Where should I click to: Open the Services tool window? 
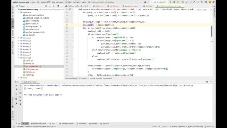[x=105, y=124]
